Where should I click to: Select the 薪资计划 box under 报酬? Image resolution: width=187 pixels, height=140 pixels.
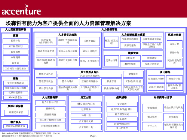[16, 41]
